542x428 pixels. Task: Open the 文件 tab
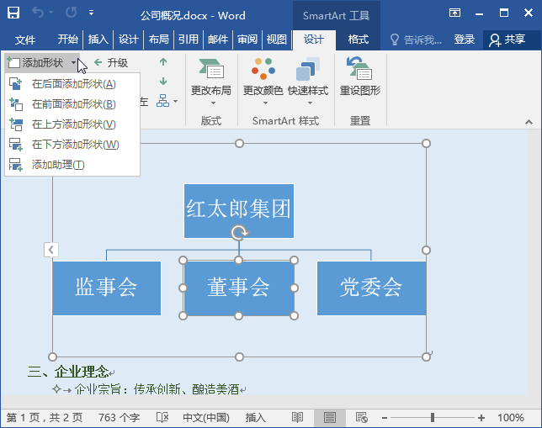pos(25,40)
